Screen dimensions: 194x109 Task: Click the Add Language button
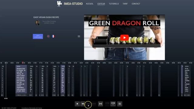point(38,36)
